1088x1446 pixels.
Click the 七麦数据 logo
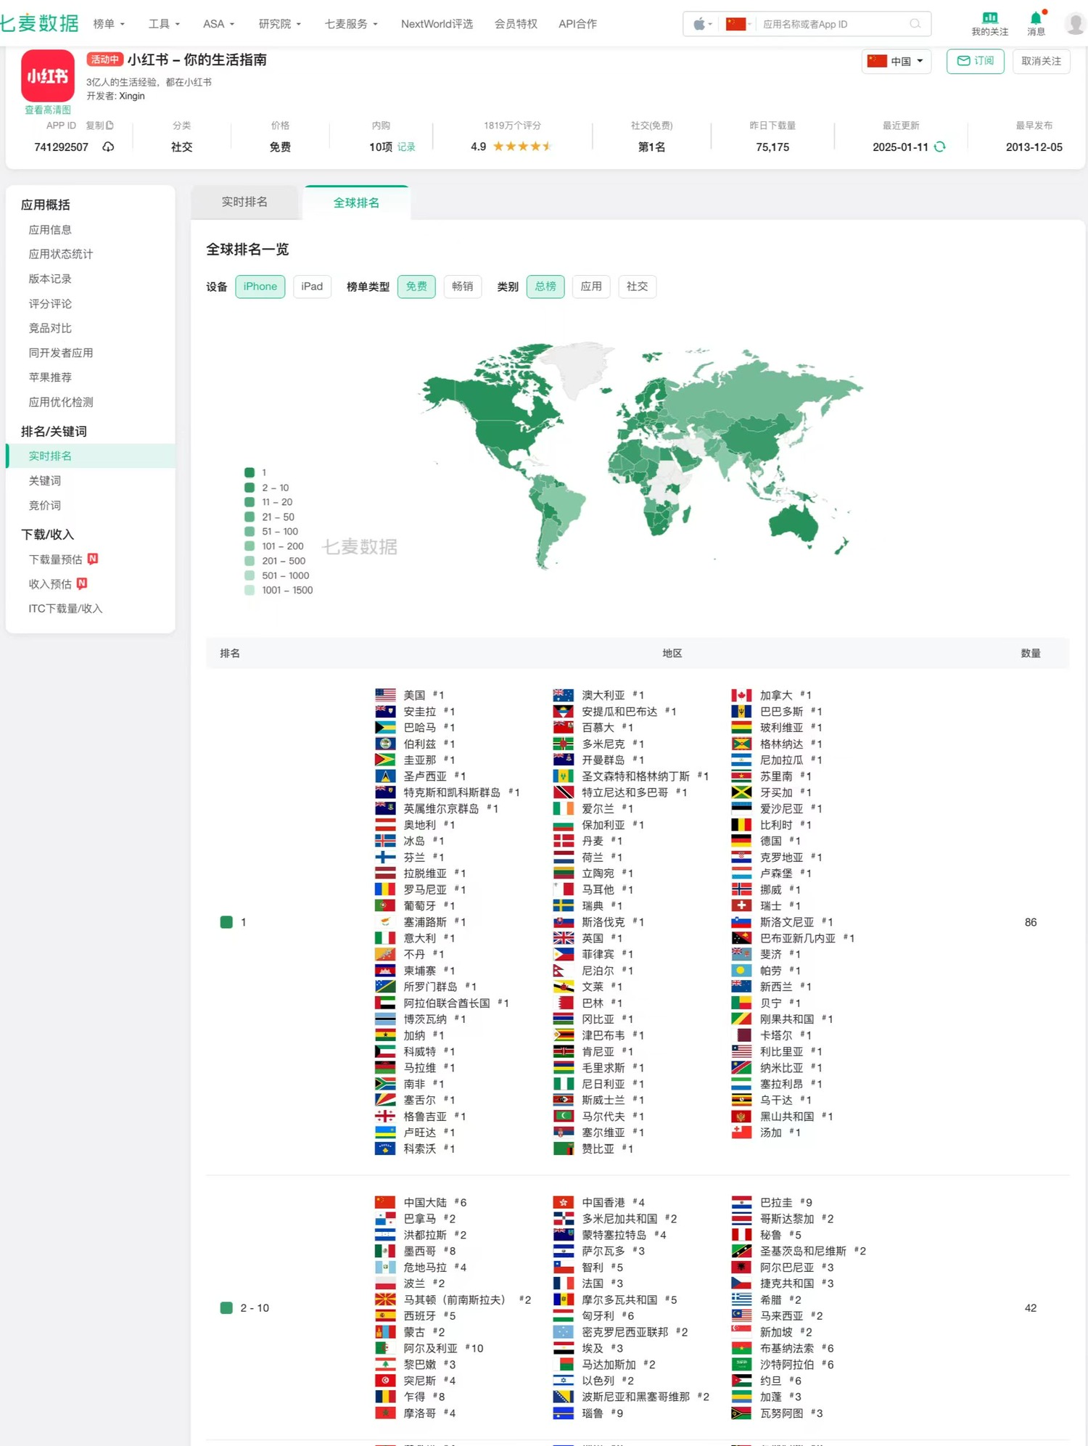coord(39,23)
